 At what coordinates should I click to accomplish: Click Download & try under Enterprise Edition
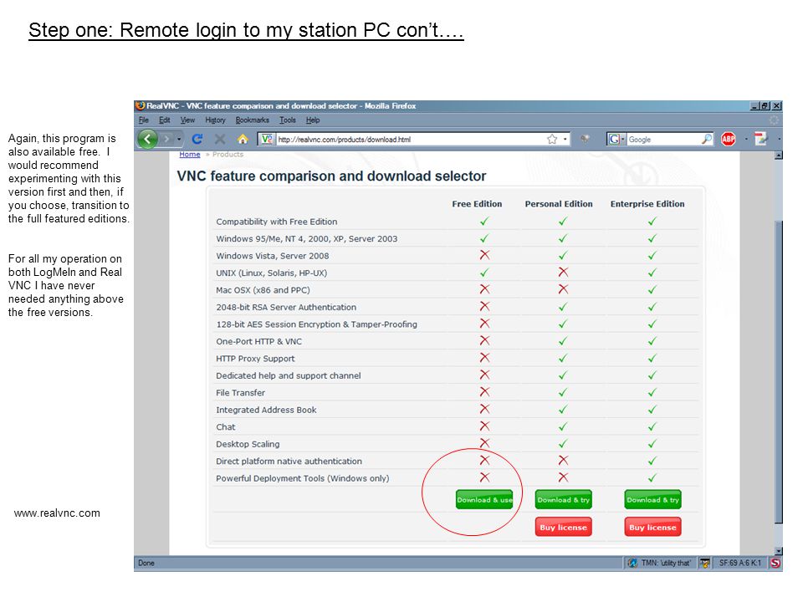click(652, 500)
